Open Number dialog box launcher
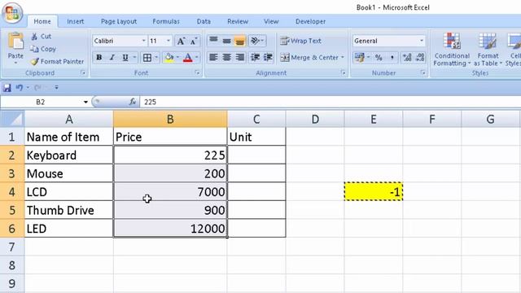This screenshot has width=521, height=293. point(423,72)
